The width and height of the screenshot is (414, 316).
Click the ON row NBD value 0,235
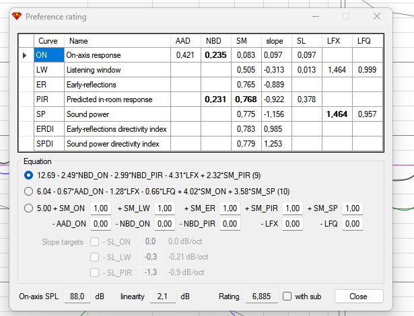coord(216,55)
